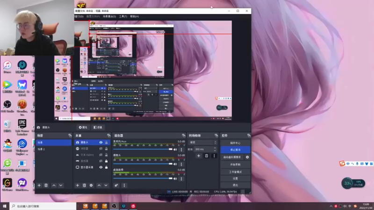Add a new scene with the plus icon
The width and height of the screenshot is (374, 210).
pyautogui.click(x=39, y=185)
